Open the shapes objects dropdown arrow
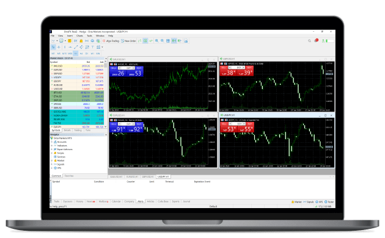Screen dimensions: 385x238 click(102, 47)
